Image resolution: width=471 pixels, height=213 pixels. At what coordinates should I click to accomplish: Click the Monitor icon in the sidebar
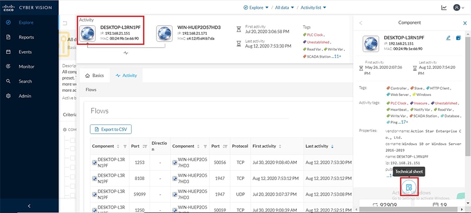[8, 66]
